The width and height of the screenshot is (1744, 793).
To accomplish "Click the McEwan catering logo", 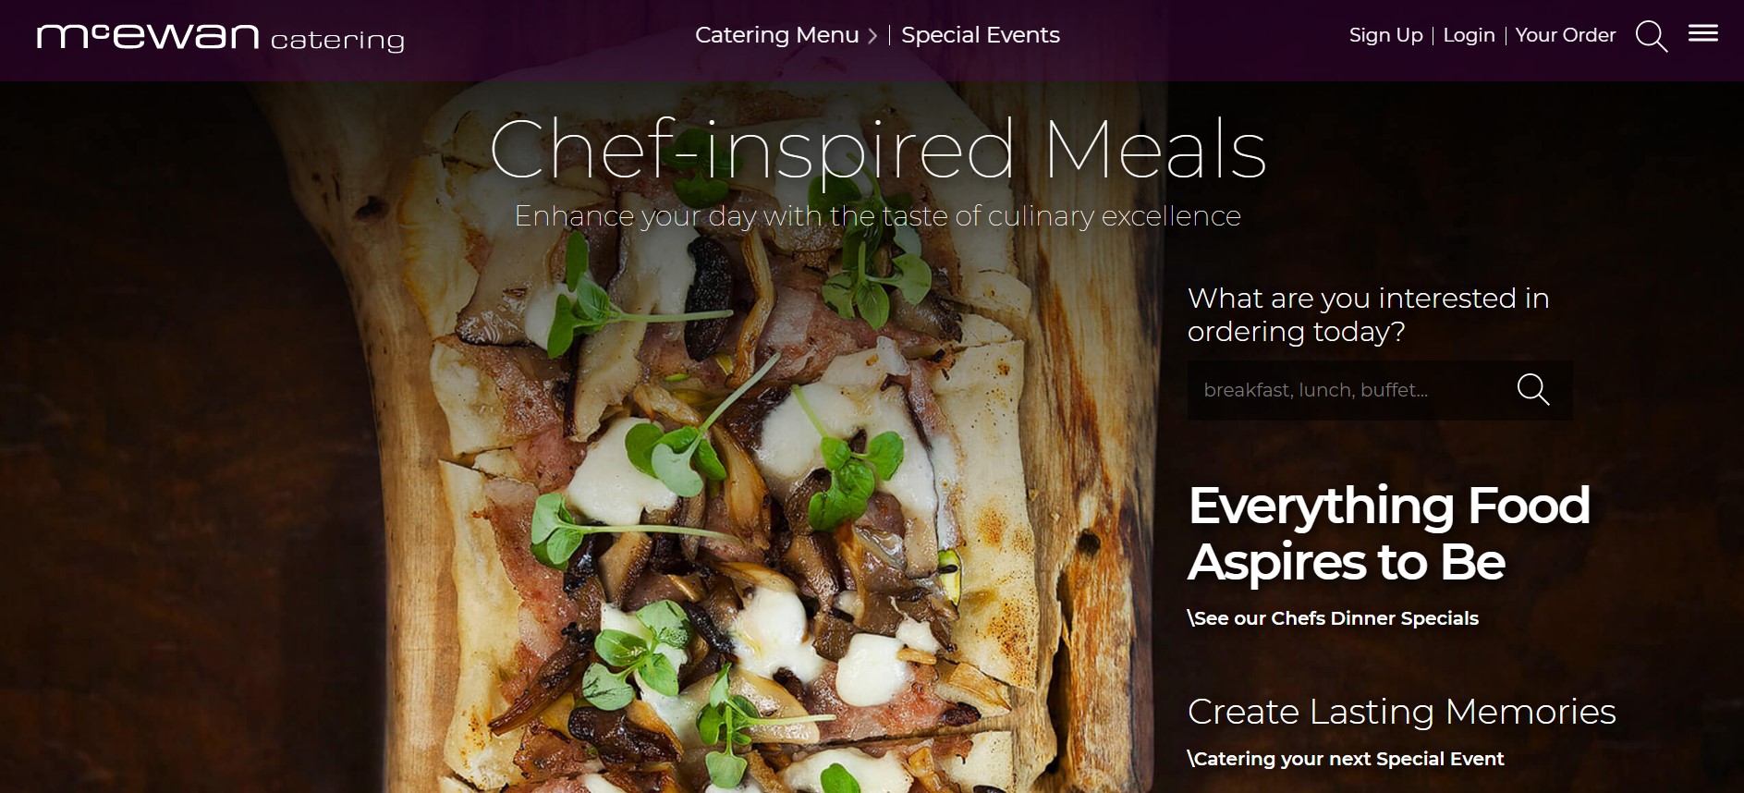I will click(220, 37).
